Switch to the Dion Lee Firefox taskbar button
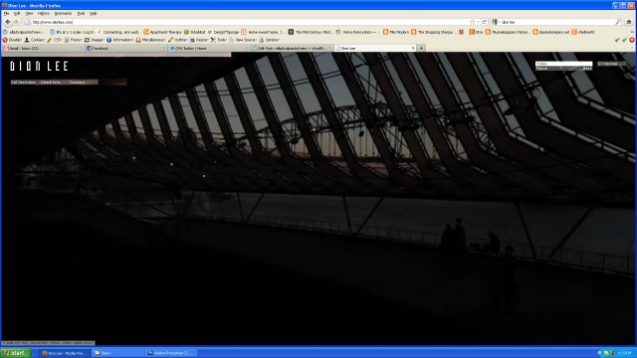This screenshot has height=358, width=637. (x=65, y=353)
